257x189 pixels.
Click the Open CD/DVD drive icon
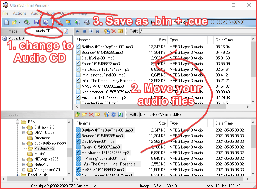tap(27, 22)
